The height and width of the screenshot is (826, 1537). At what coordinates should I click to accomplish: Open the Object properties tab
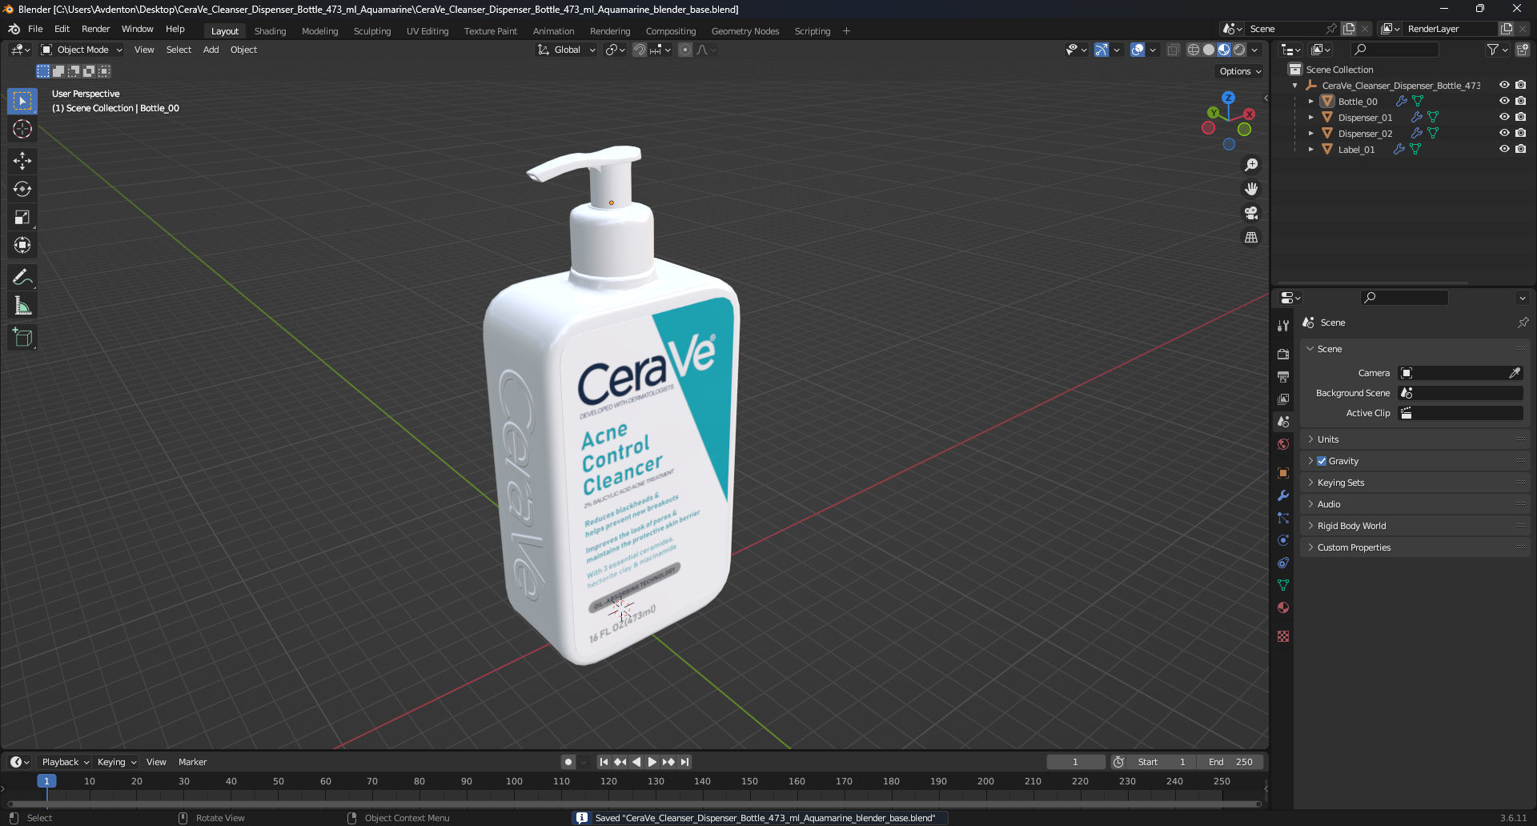[1283, 473]
